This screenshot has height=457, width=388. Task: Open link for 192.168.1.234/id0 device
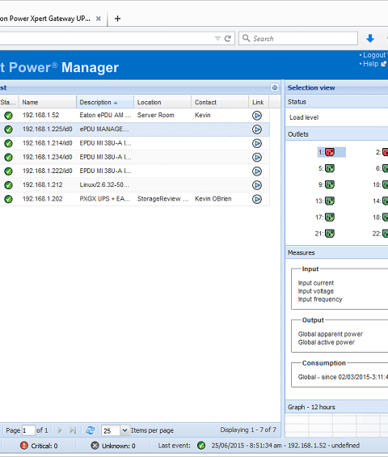256,158
